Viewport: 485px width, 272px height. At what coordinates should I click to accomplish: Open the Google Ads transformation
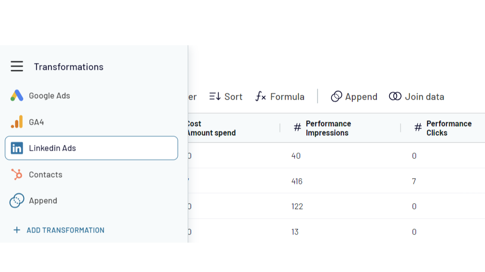coord(50,96)
